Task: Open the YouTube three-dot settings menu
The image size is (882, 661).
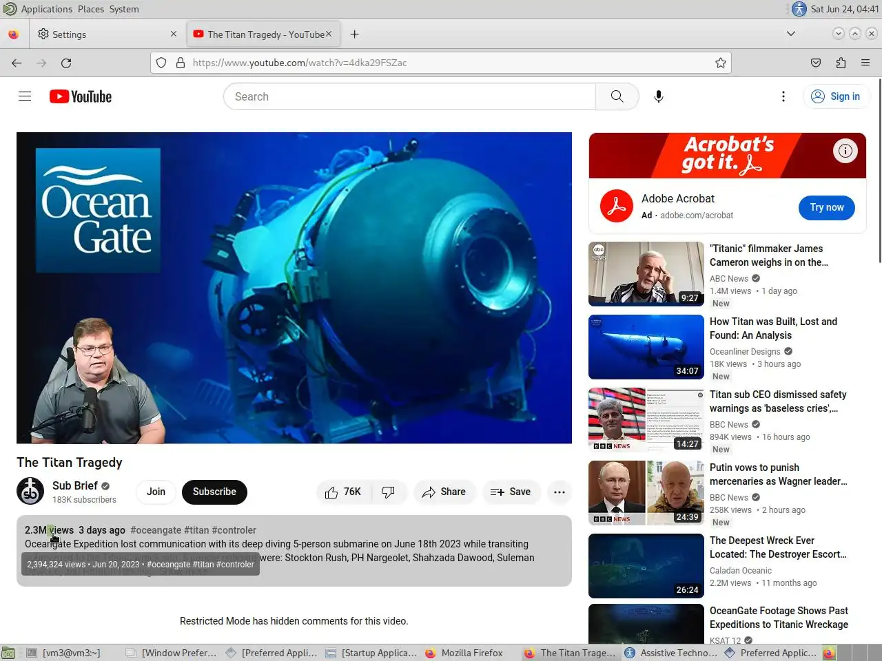Action: [783, 96]
